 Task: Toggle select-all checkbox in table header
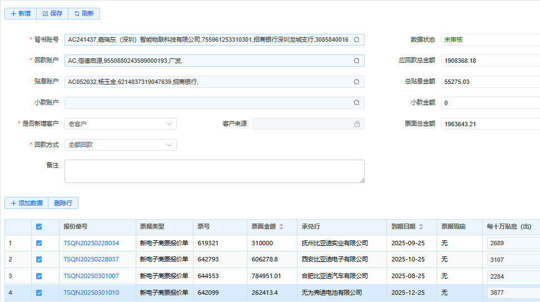coord(39,227)
